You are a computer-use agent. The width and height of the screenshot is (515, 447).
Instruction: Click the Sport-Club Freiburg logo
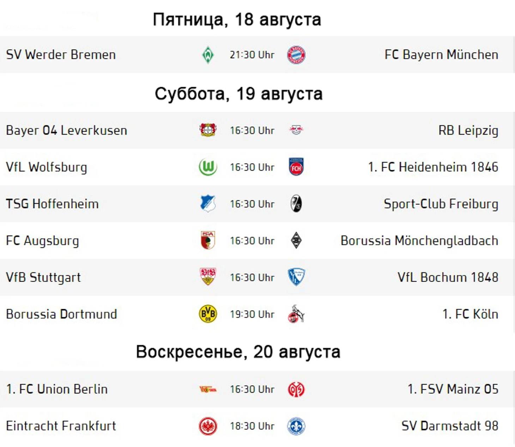(296, 204)
